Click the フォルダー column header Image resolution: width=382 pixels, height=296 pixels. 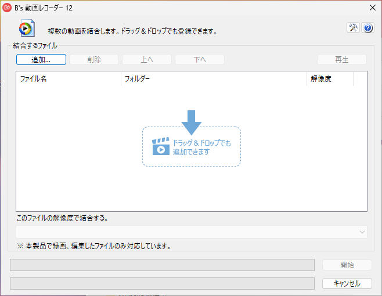click(214, 79)
